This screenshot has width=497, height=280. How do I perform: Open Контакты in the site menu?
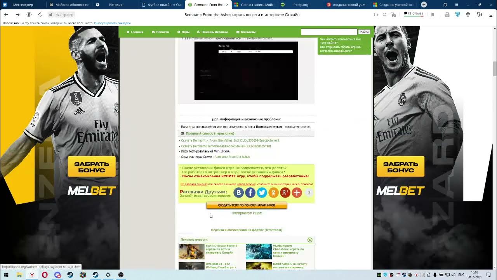click(x=246, y=32)
